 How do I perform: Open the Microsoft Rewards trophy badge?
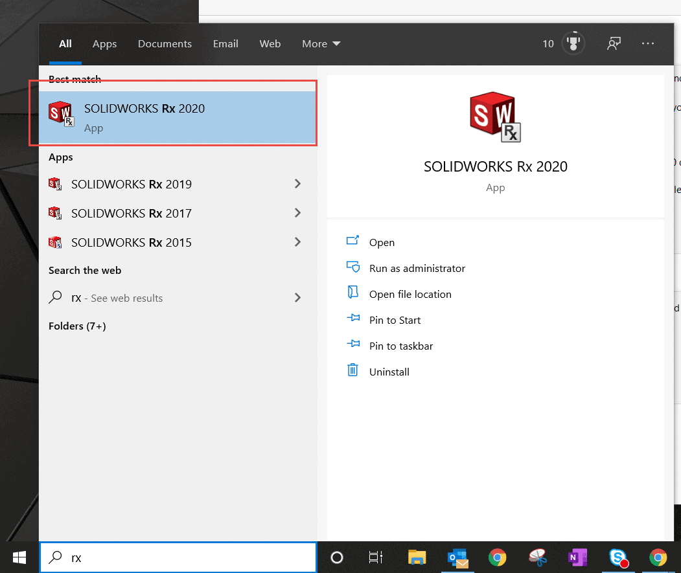(x=573, y=43)
